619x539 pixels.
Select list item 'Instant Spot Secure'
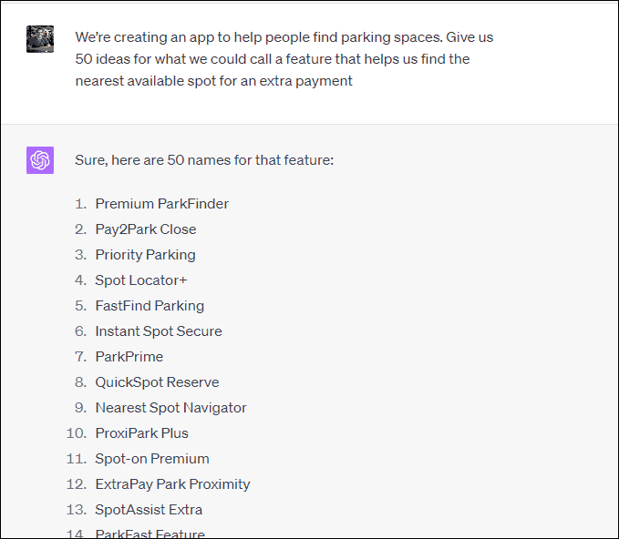(x=159, y=331)
